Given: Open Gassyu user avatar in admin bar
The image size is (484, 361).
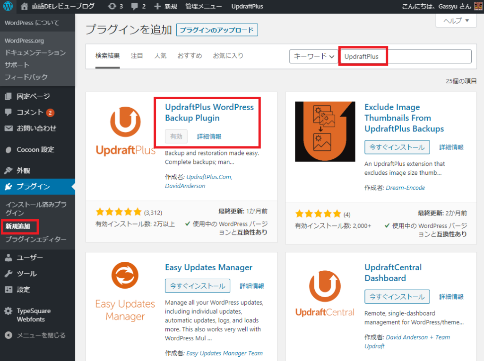Looking at the screenshot, I should 478,6.
